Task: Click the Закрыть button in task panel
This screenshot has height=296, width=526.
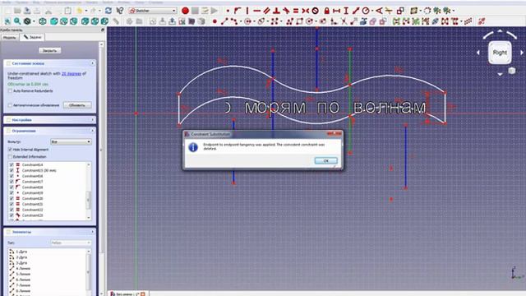Action: (49, 51)
